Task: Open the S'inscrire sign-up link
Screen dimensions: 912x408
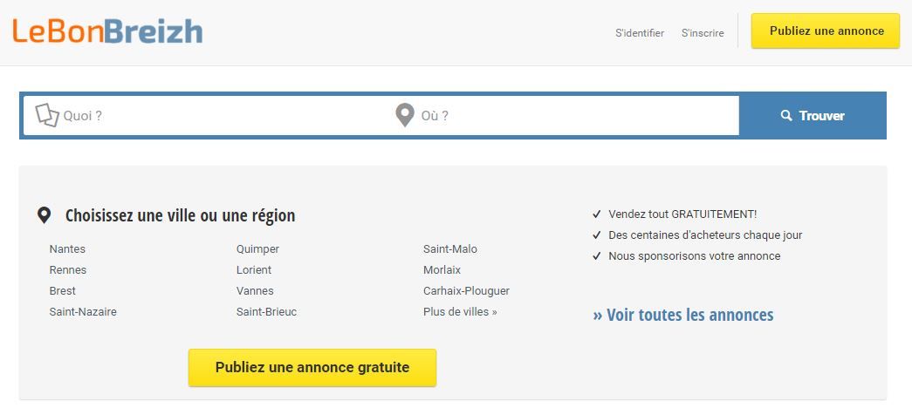Action: coord(703,33)
